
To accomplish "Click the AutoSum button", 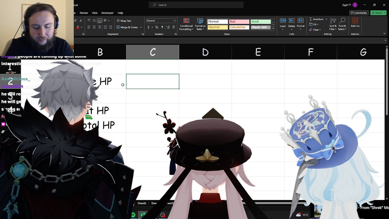I will click(316, 19).
